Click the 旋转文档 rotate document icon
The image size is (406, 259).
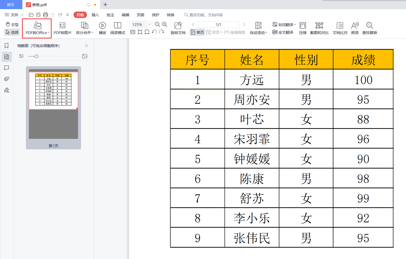tap(178, 28)
